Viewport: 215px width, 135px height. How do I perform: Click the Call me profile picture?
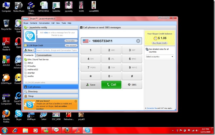click(30, 36)
